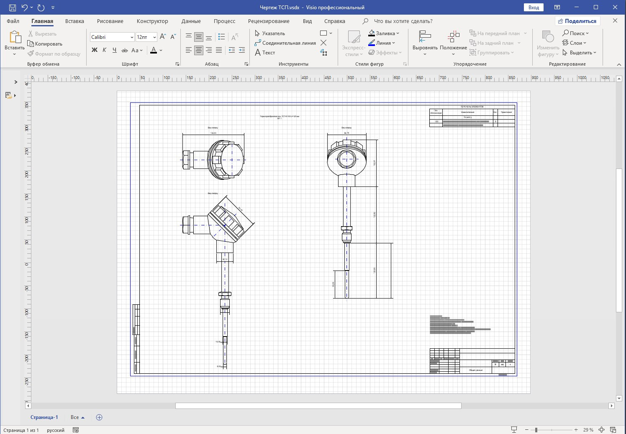The image size is (626, 434).
Task: Toggle underline formatting (Ч)
Action: [114, 50]
